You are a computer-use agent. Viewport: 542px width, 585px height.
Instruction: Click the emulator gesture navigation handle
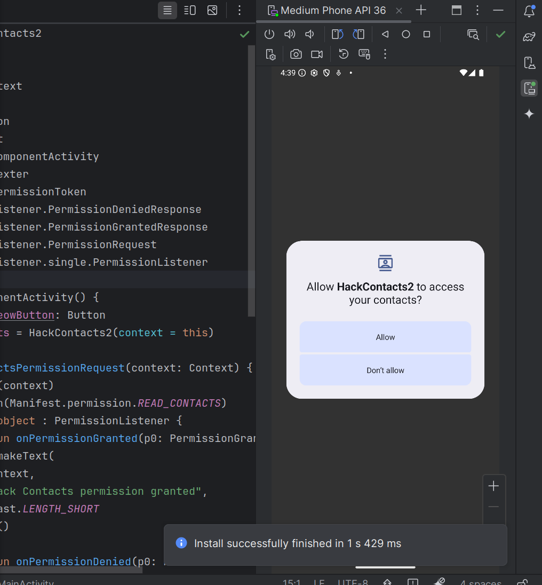[x=385, y=567]
